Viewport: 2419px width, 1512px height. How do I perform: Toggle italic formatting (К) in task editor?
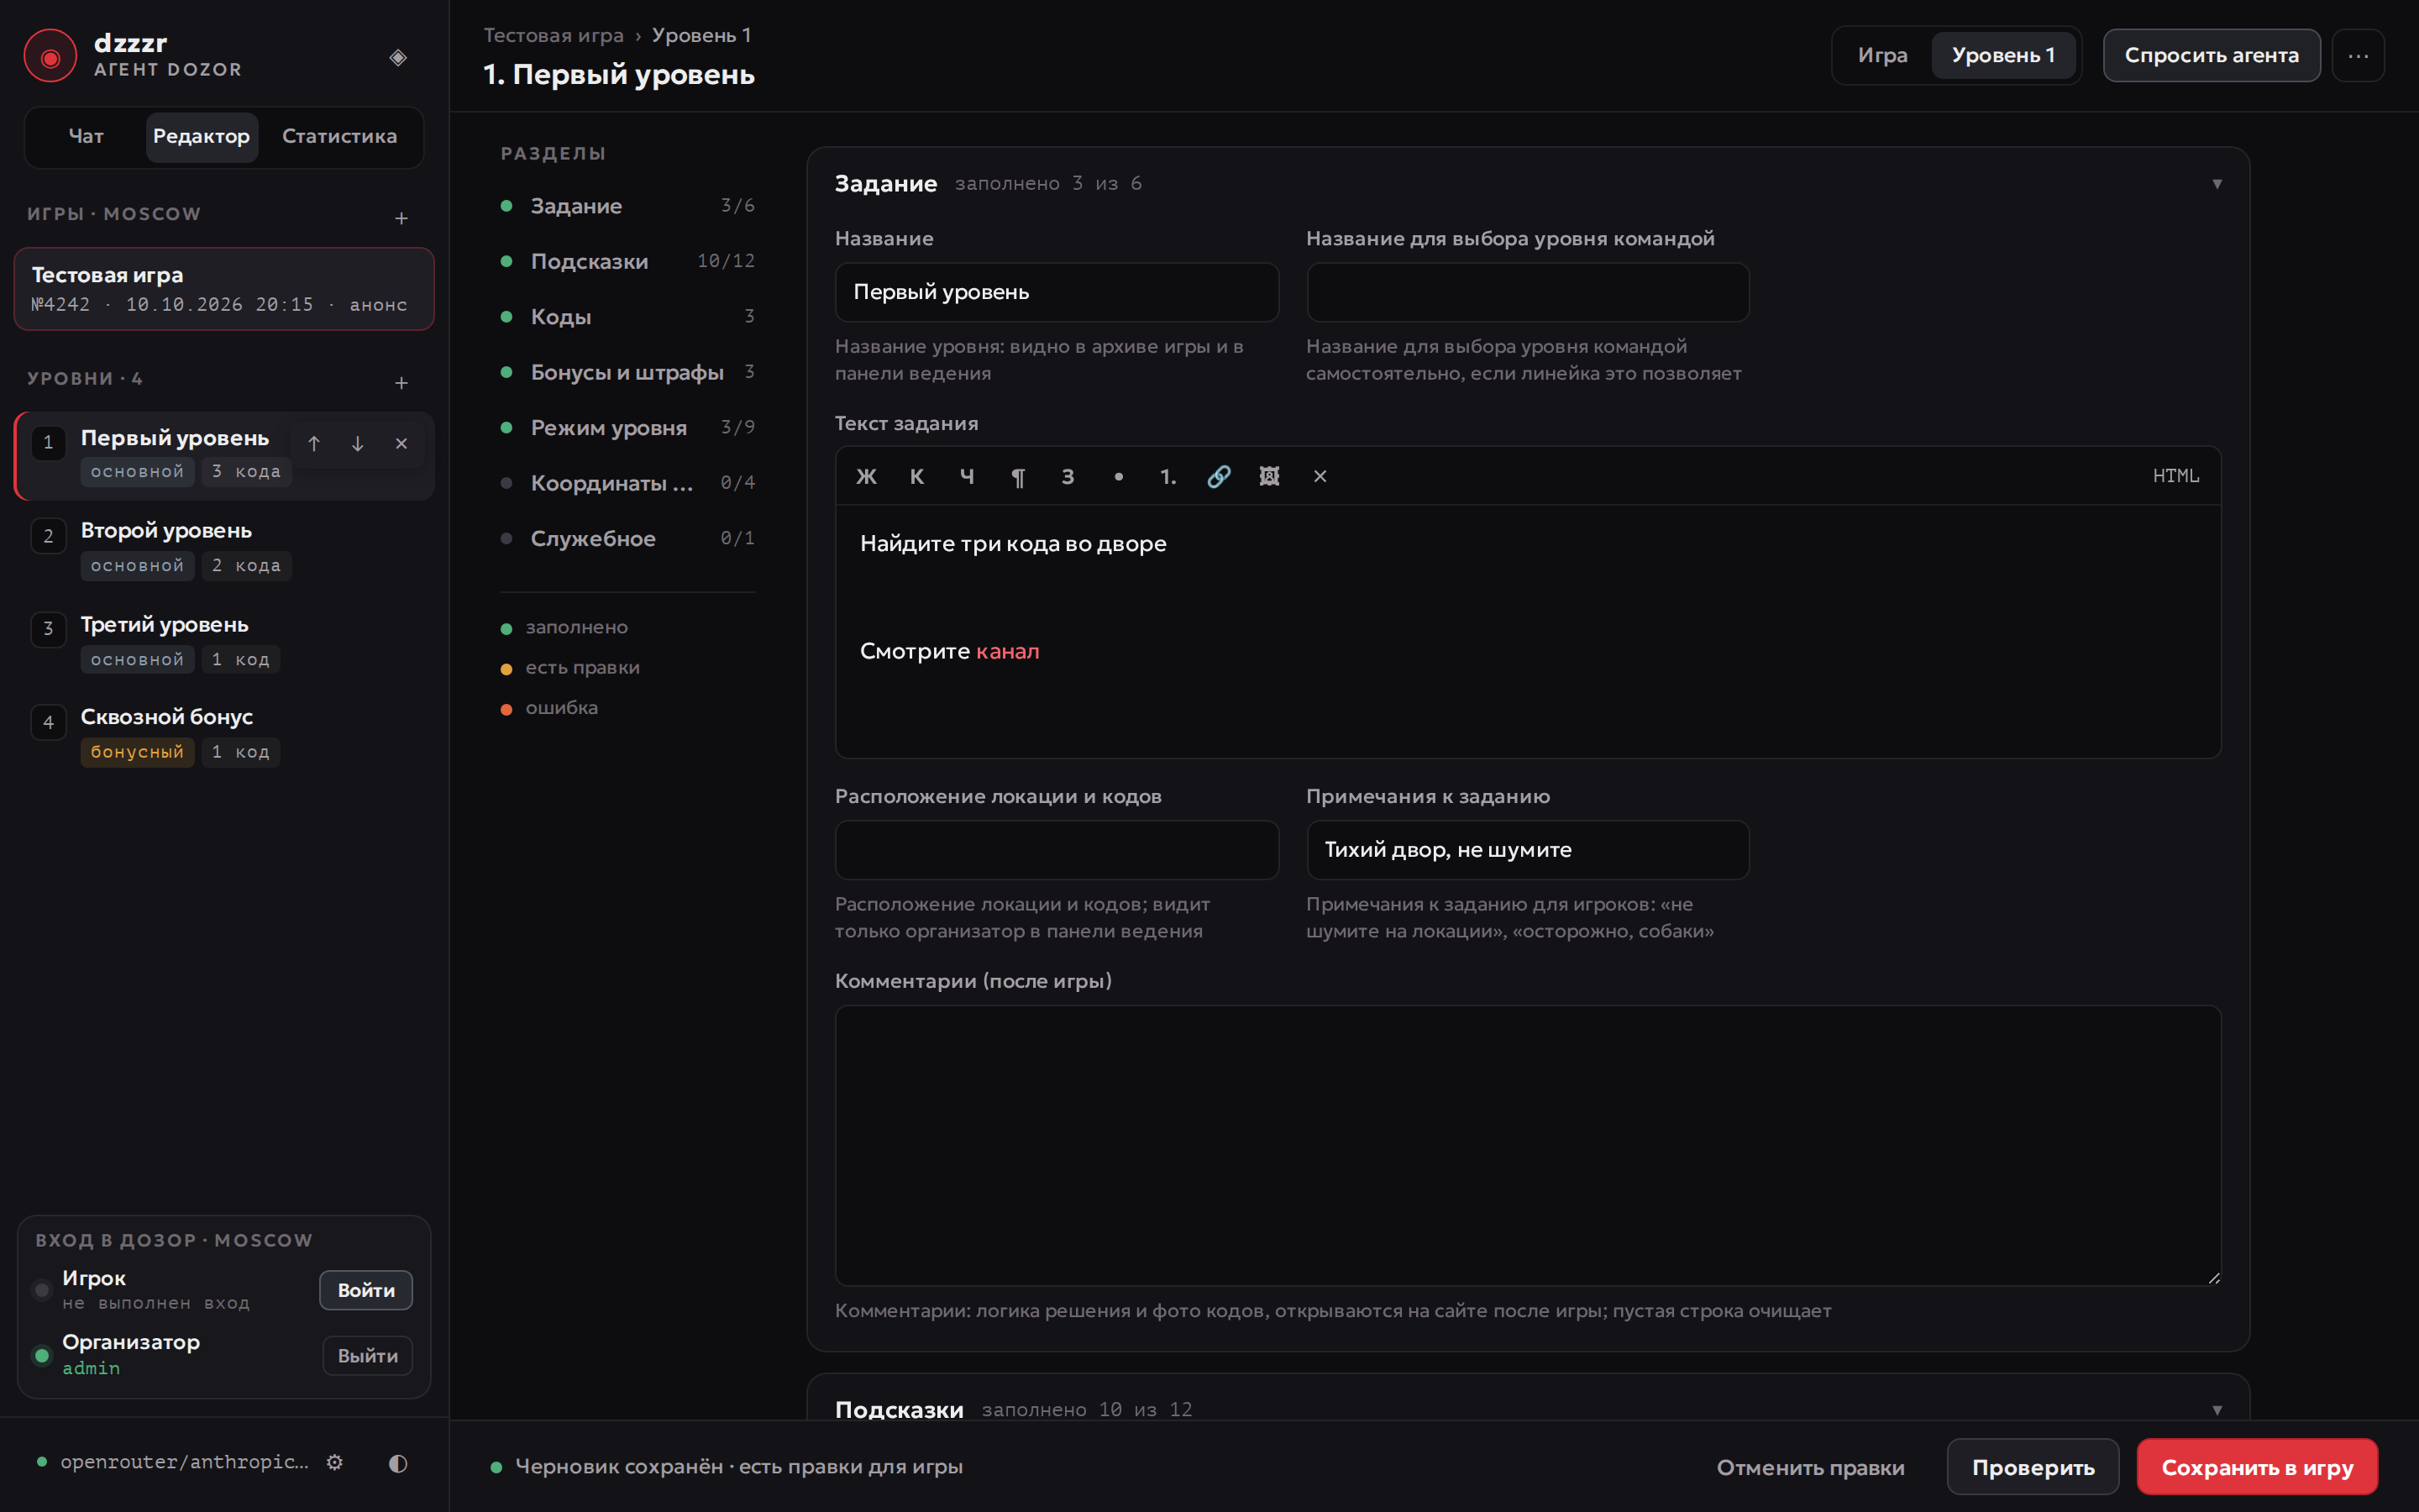pyautogui.click(x=916, y=476)
